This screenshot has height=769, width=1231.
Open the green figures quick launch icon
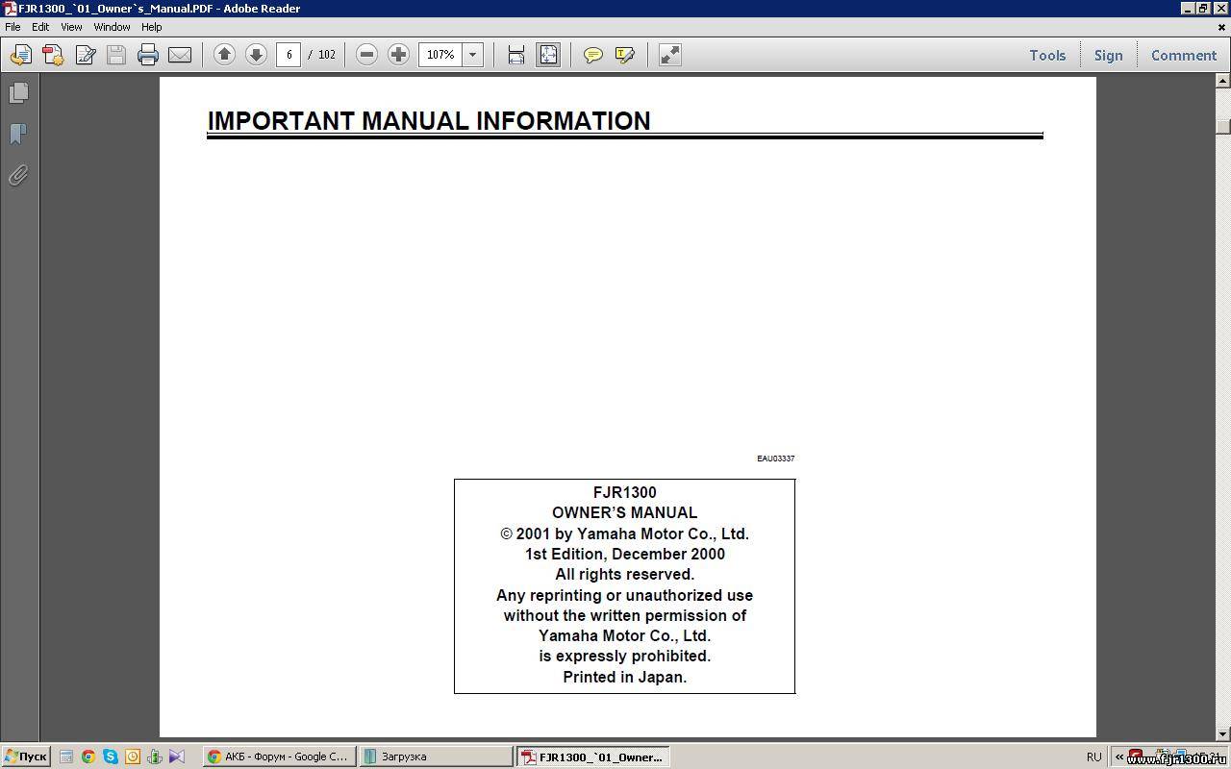[x=155, y=757]
